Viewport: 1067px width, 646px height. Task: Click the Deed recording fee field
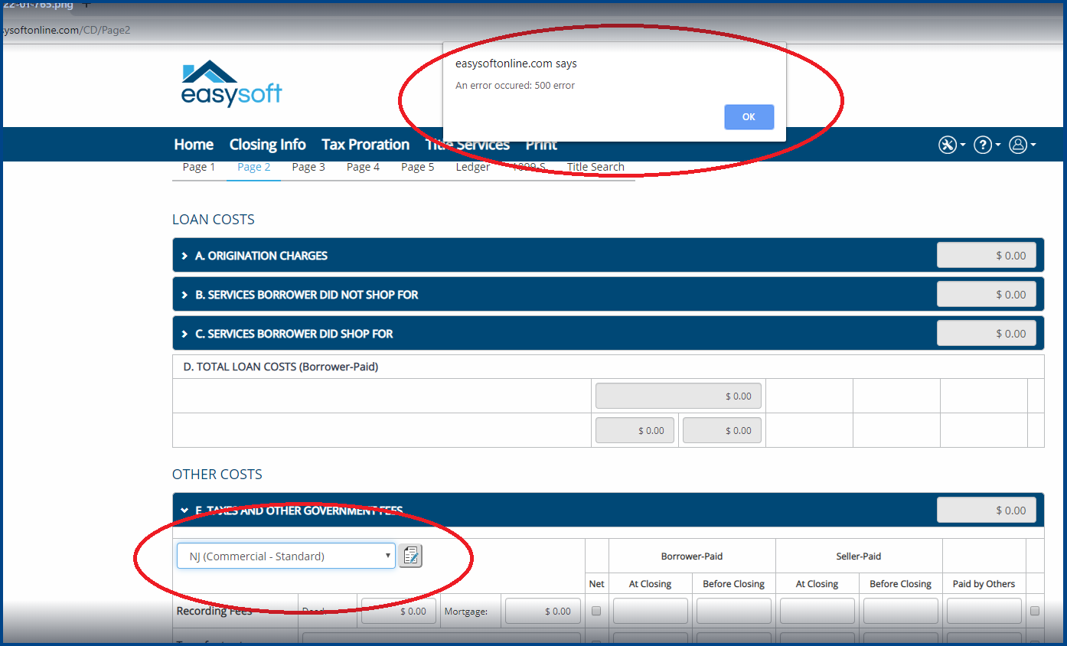399,611
